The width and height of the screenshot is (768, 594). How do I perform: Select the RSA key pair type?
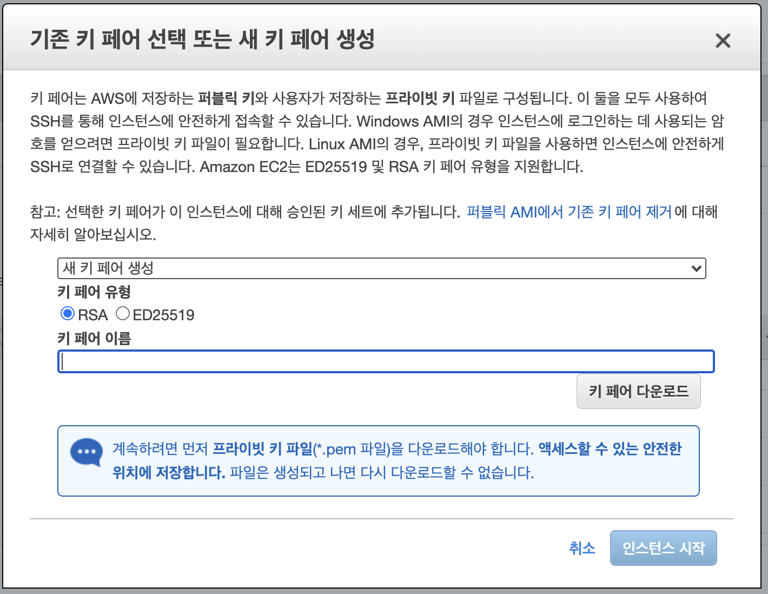pos(68,314)
